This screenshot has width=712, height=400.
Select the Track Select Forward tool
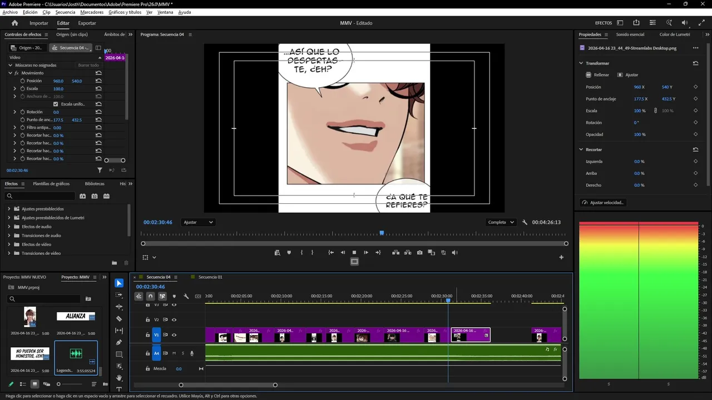[x=119, y=295]
